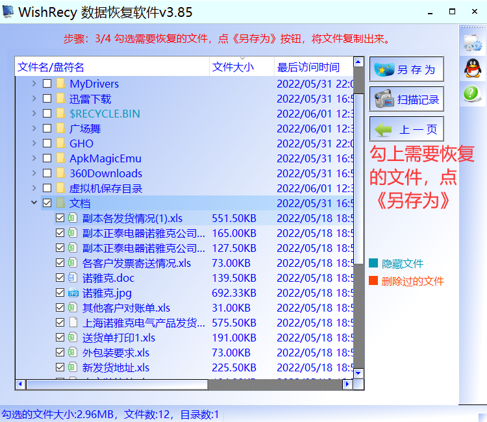Click the xls icon of the 127.50KB file
This screenshot has height=422, width=487.
[73, 247]
